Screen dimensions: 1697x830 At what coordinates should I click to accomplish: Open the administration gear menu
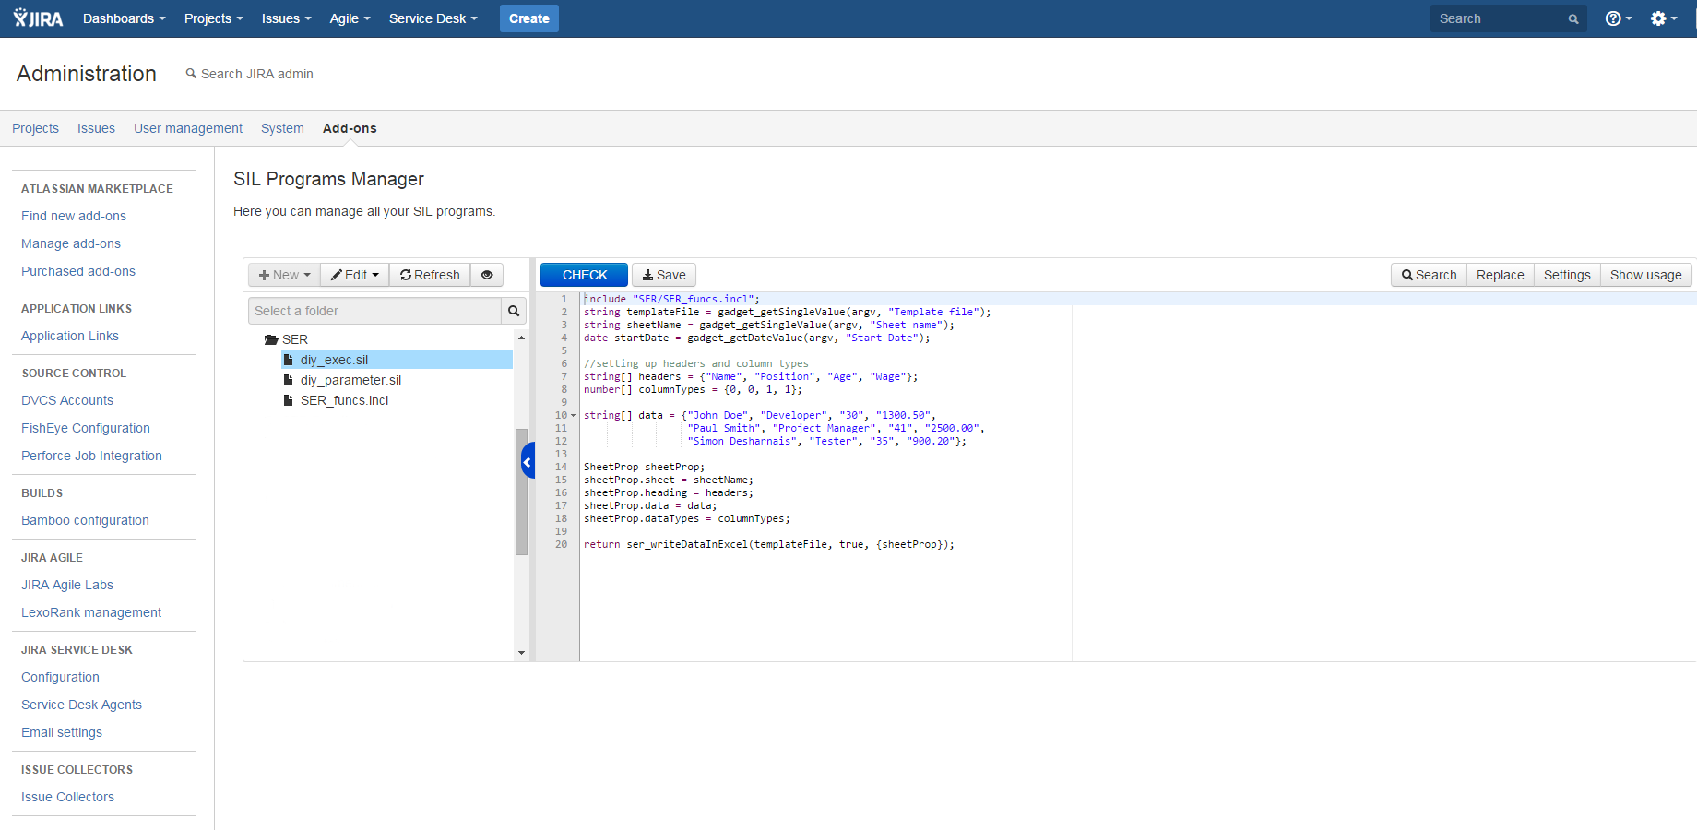1664,18
